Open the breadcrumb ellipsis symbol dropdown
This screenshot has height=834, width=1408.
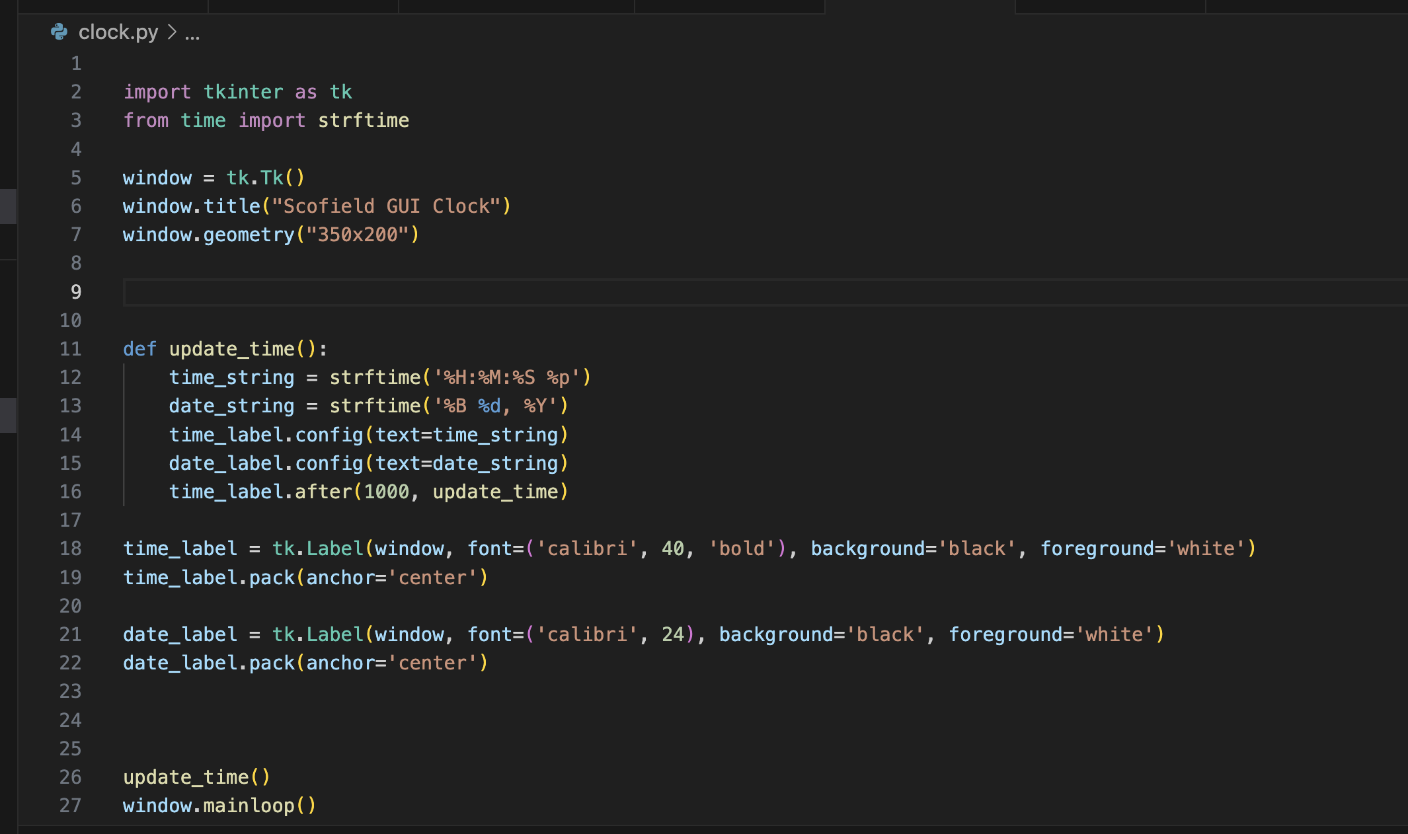coord(192,33)
